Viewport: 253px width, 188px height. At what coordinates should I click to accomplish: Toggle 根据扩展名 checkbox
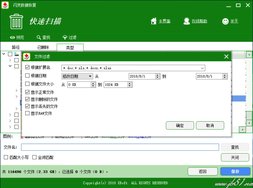click(27, 67)
